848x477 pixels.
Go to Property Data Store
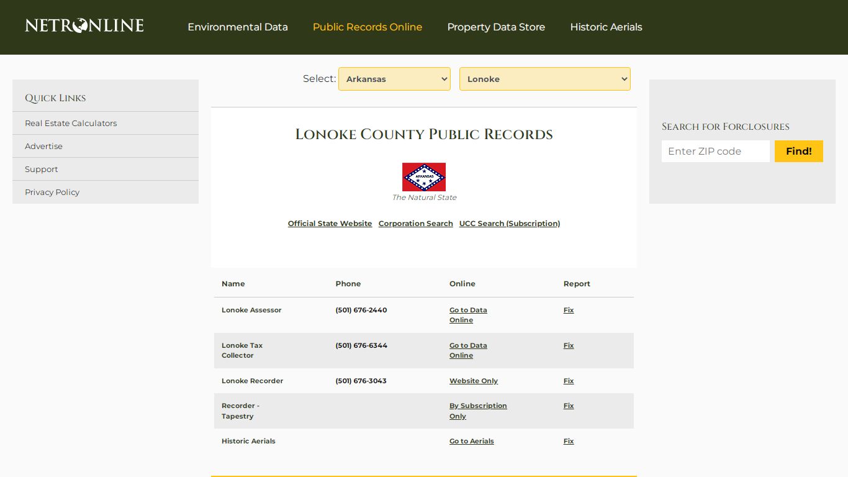(x=496, y=27)
